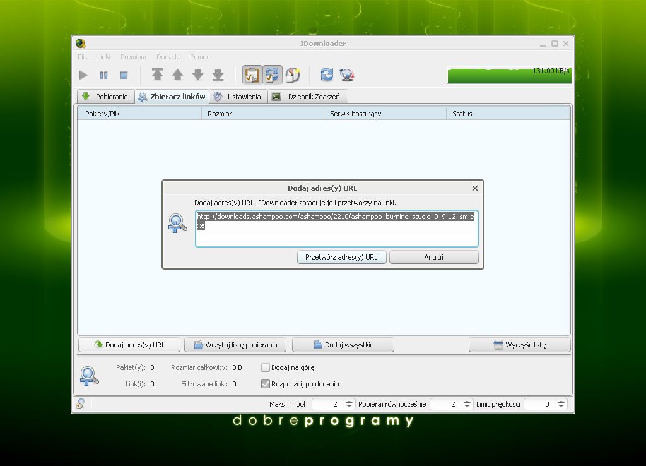Image resolution: width=646 pixels, height=466 pixels.
Task: Open the Dodatki menu
Action: click(x=168, y=57)
